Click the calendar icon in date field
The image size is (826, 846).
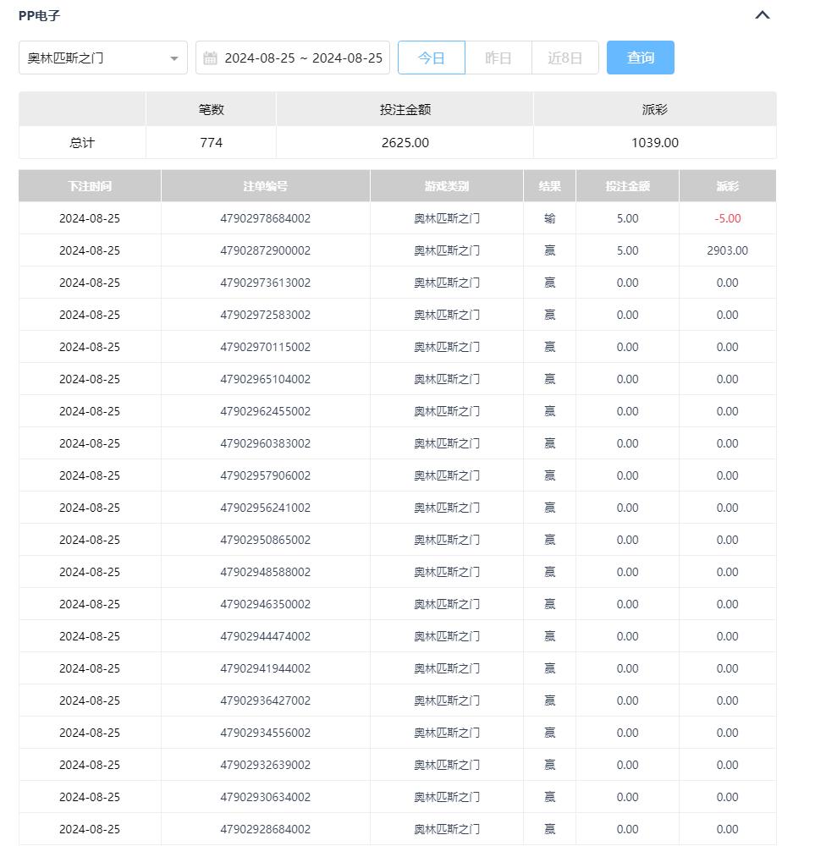coord(211,58)
